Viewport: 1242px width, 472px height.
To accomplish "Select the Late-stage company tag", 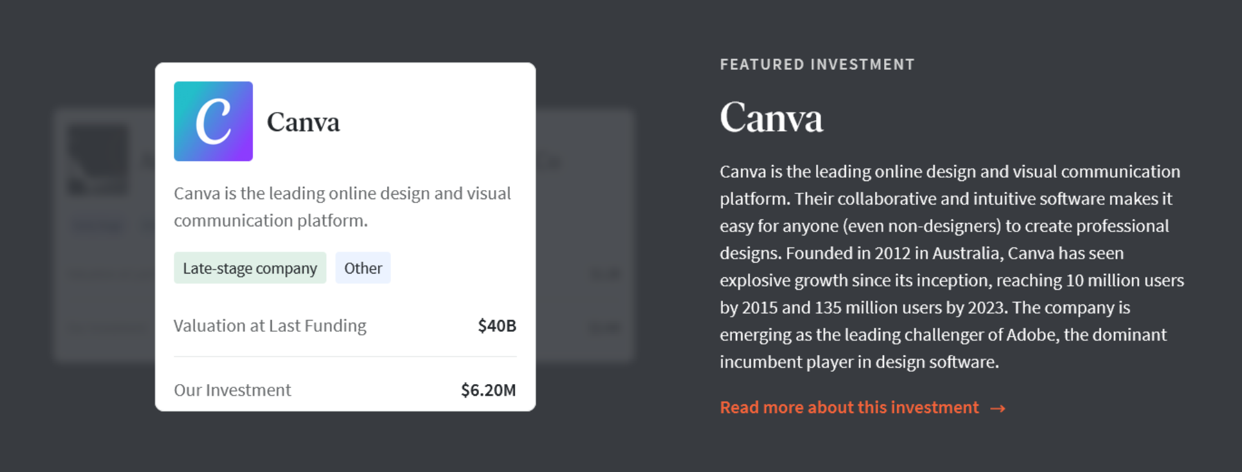I will tap(250, 268).
